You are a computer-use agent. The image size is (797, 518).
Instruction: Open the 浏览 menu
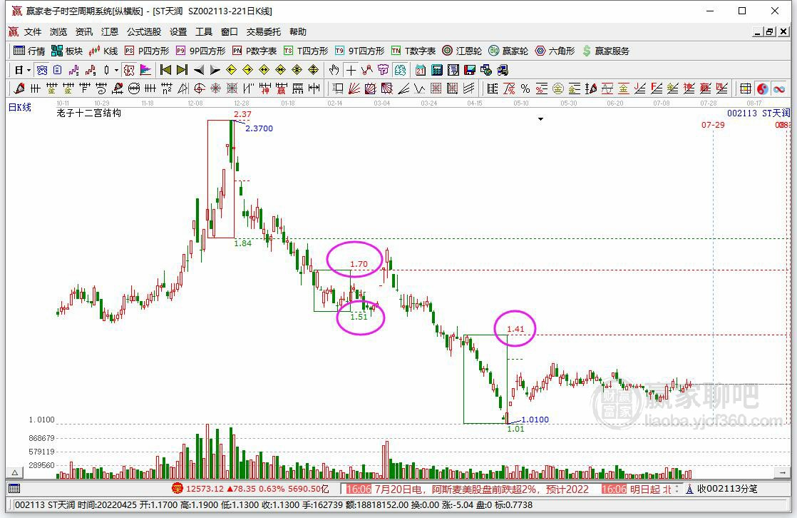(x=58, y=31)
